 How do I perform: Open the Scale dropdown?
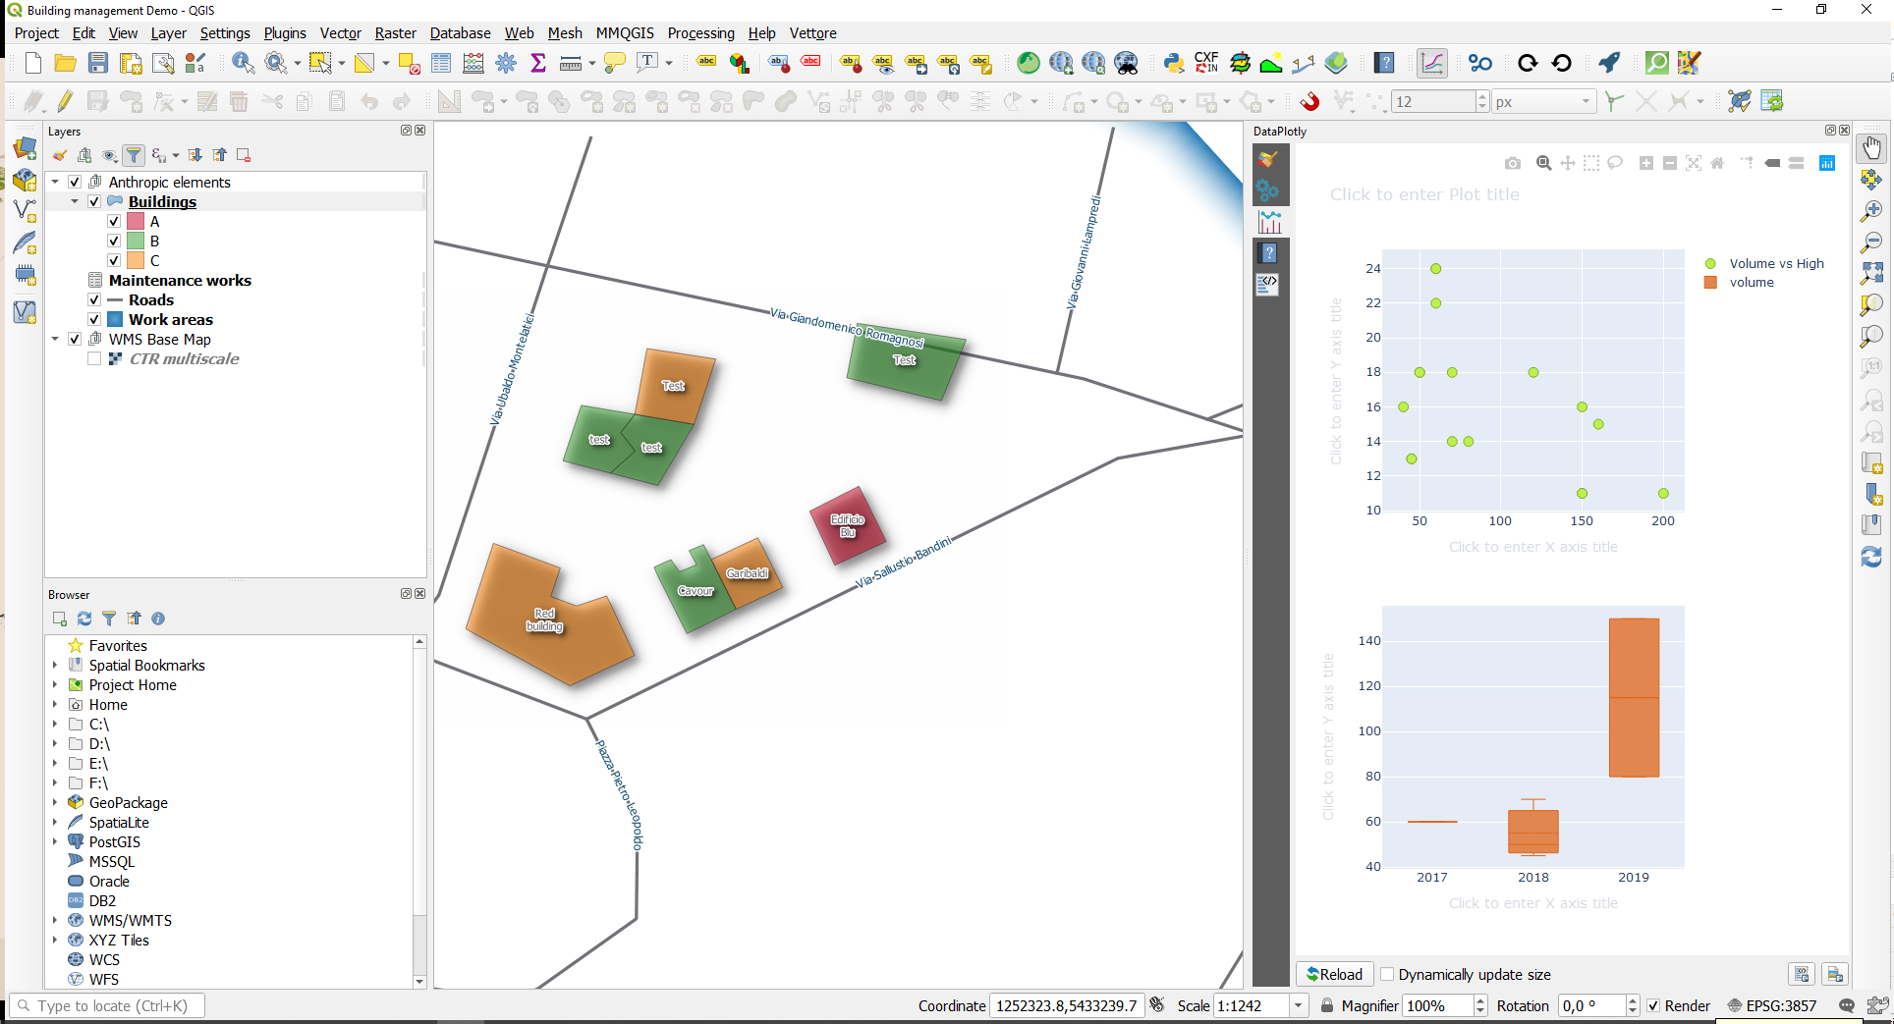pyautogui.click(x=1298, y=1005)
